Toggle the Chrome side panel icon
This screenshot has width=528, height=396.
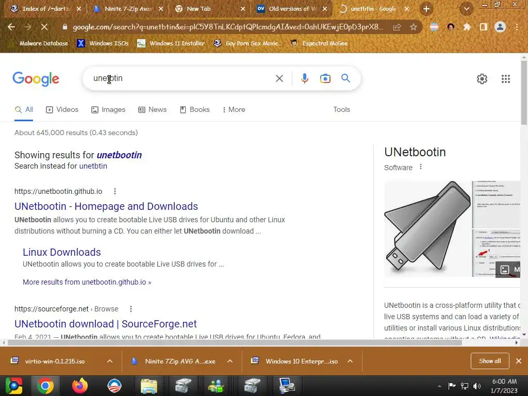pos(483,27)
